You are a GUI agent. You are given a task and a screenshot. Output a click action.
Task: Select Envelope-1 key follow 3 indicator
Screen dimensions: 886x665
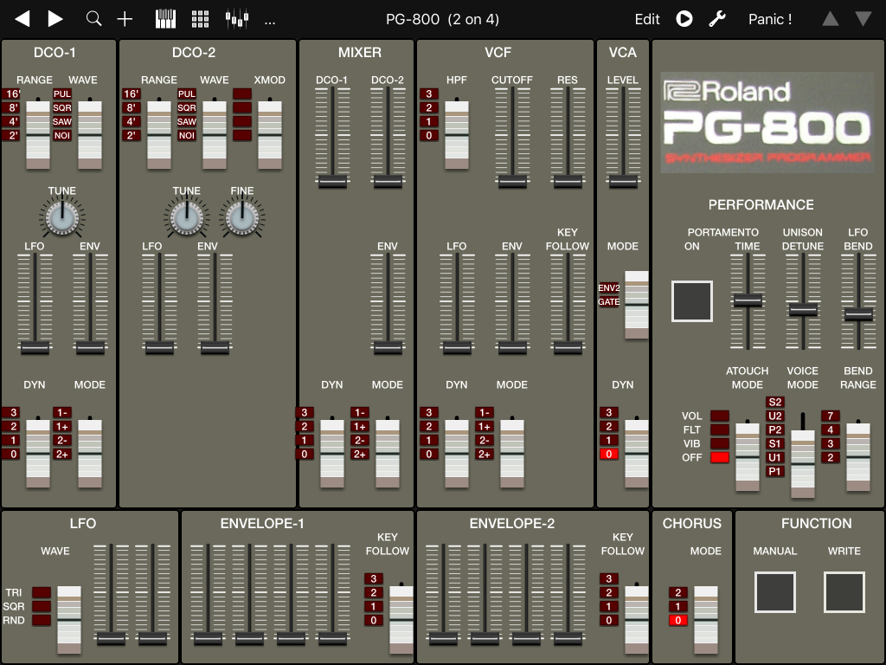point(374,578)
